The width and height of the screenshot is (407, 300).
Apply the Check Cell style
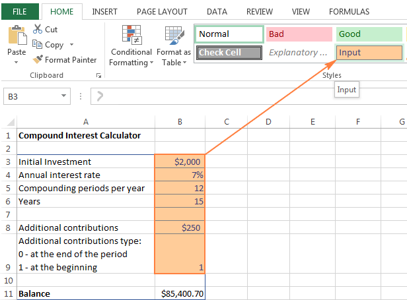pyautogui.click(x=229, y=53)
